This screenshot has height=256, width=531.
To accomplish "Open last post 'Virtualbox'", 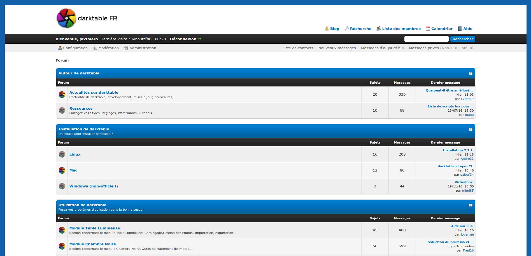I will point(464,182).
